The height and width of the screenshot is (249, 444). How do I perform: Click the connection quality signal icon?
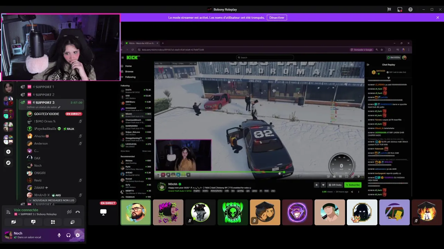[x=8, y=212]
